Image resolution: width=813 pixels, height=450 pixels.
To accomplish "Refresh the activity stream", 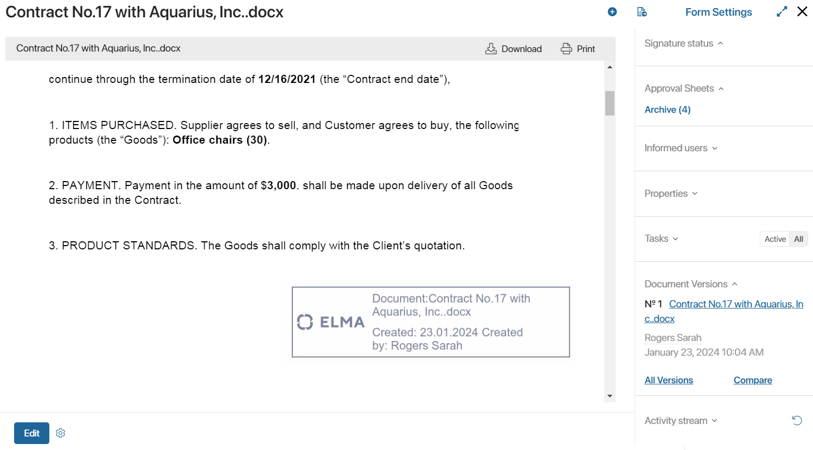I will 797,420.
